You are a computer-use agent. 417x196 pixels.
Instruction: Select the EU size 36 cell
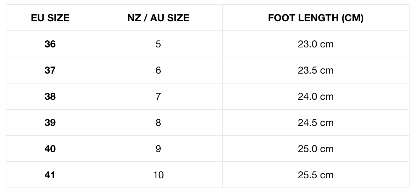coord(50,44)
